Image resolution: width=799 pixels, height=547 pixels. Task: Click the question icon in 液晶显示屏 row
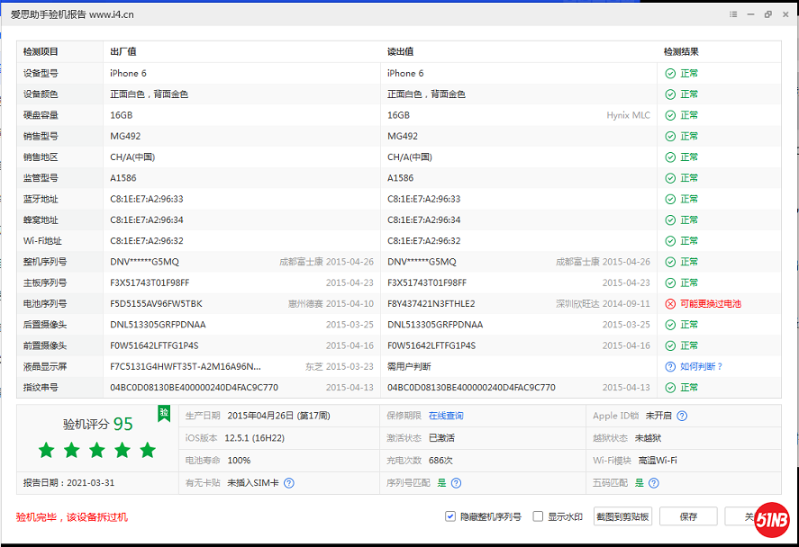(x=670, y=366)
